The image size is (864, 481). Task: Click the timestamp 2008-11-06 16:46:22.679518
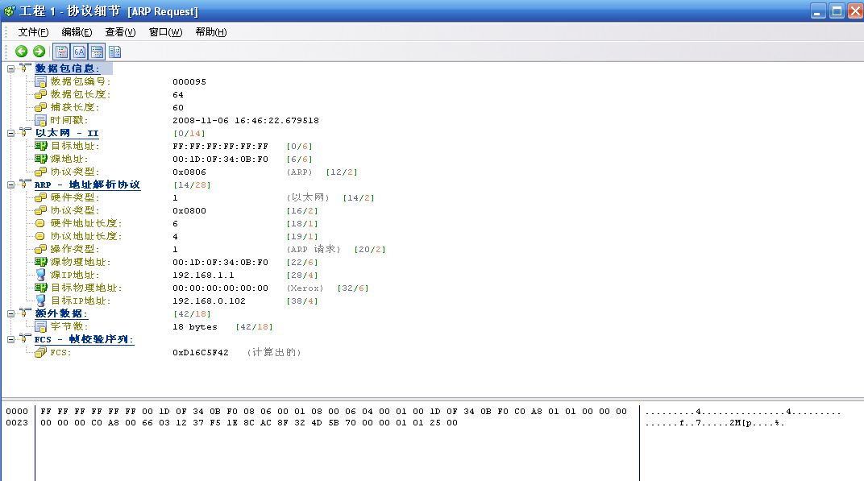pyautogui.click(x=246, y=120)
